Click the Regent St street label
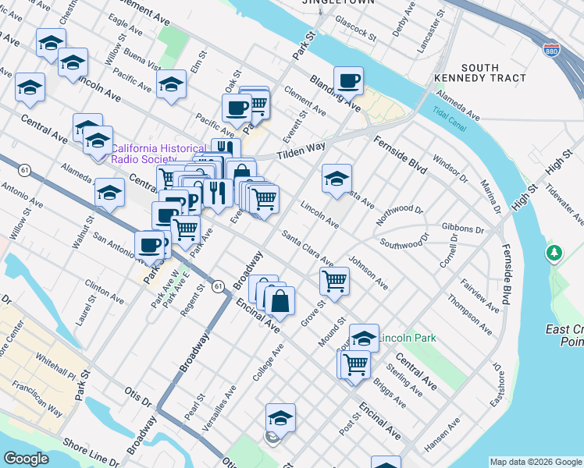584x468 pixels. pos(193,300)
